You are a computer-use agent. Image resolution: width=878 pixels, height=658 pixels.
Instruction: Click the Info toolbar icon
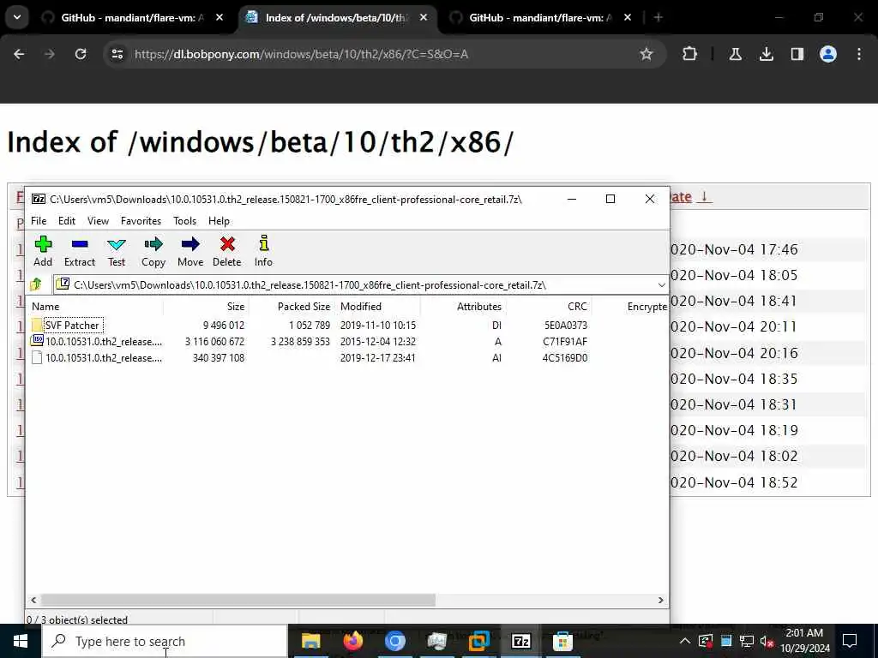point(263,251)
